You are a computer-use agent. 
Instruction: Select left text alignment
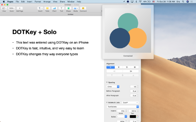click(110, 67)
